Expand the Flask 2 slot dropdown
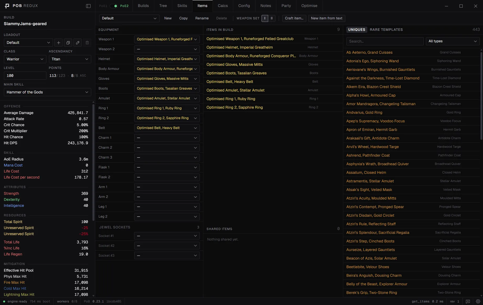Viewport: 483px width, 305px height. point(167,177)
